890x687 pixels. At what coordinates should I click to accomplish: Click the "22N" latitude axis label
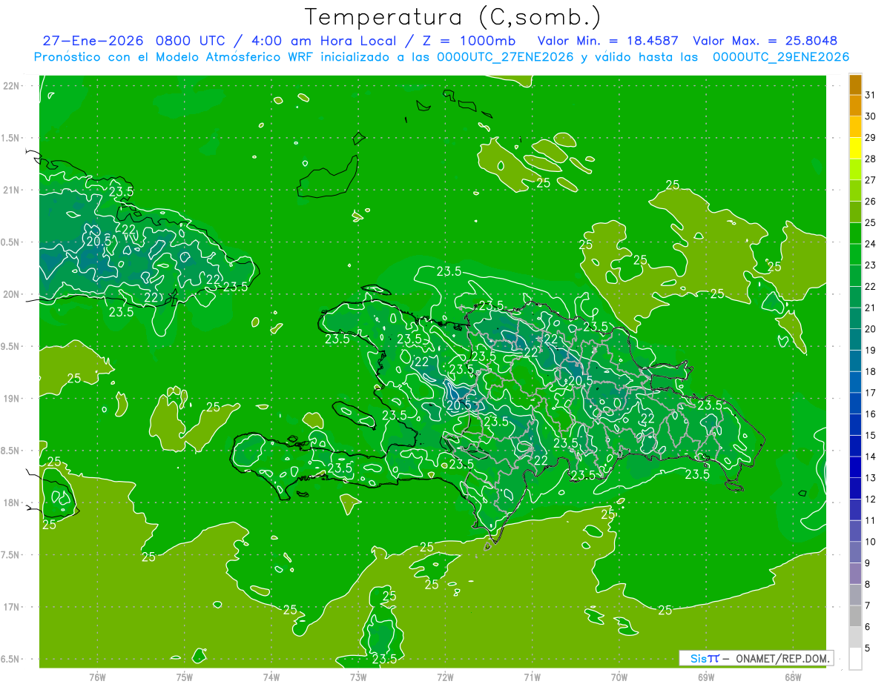point(11,86)
